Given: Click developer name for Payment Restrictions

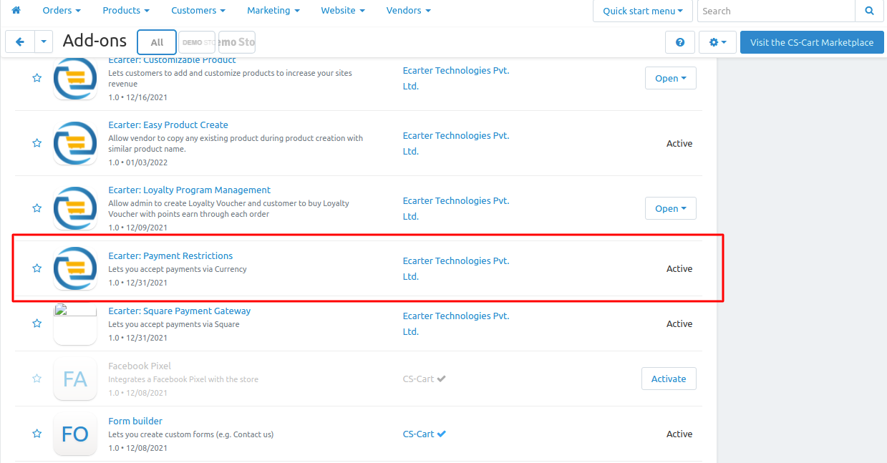Looking at the screenshot, I should [x=456, y=268].
